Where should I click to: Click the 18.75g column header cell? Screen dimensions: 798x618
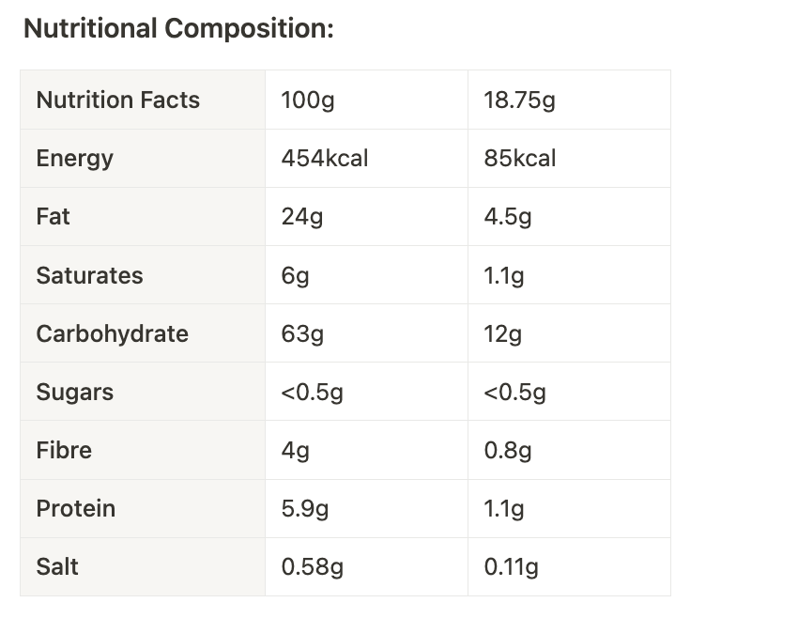coord(569,100)
